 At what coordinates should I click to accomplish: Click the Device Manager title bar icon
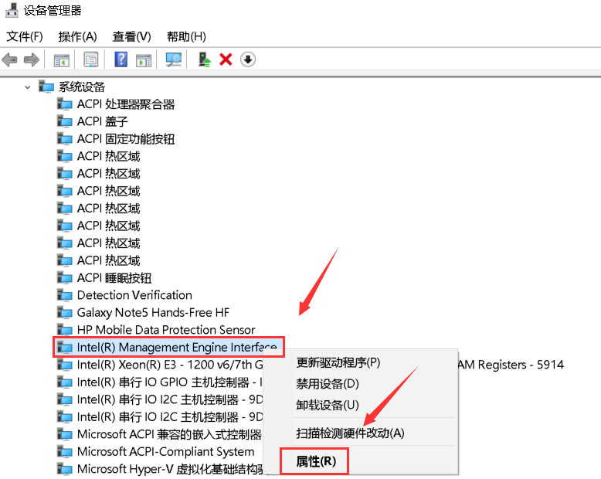tap(12, 10)
